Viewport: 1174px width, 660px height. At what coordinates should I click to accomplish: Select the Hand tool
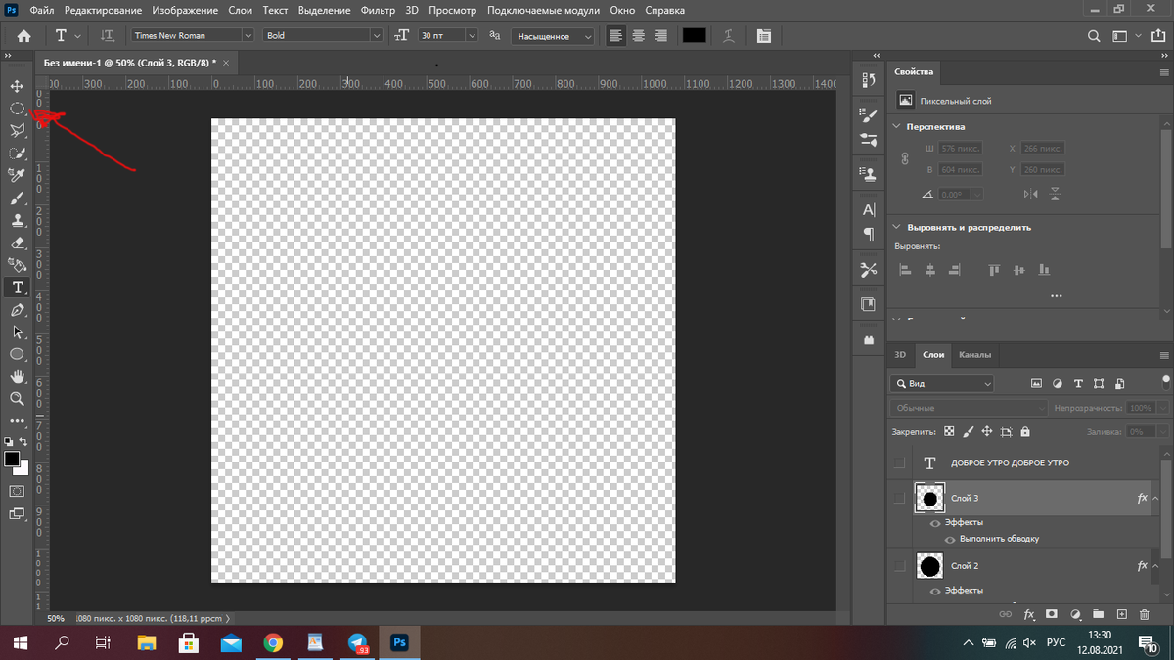17,376
